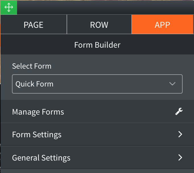
Task: Click the General Settings text label
Action: click(x=41, y=158)
